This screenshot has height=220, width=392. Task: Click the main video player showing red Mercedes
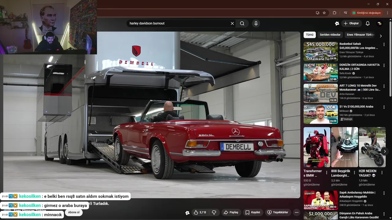(152, 115)
